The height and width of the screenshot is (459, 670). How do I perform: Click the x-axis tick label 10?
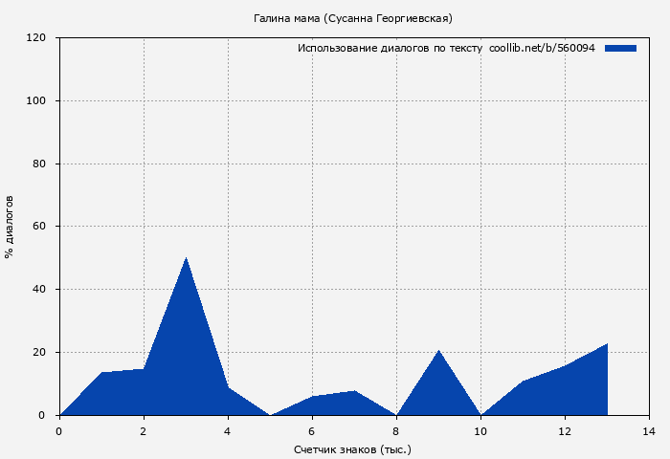[x=480, y=431]
